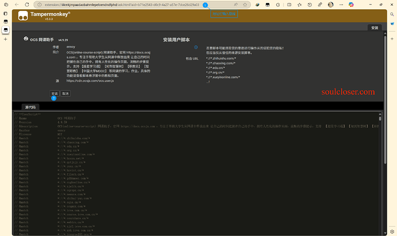The width and height of the screenshot is (397, 236).
Task: Click the source code pane scrollbar
Action: (380, 118)
